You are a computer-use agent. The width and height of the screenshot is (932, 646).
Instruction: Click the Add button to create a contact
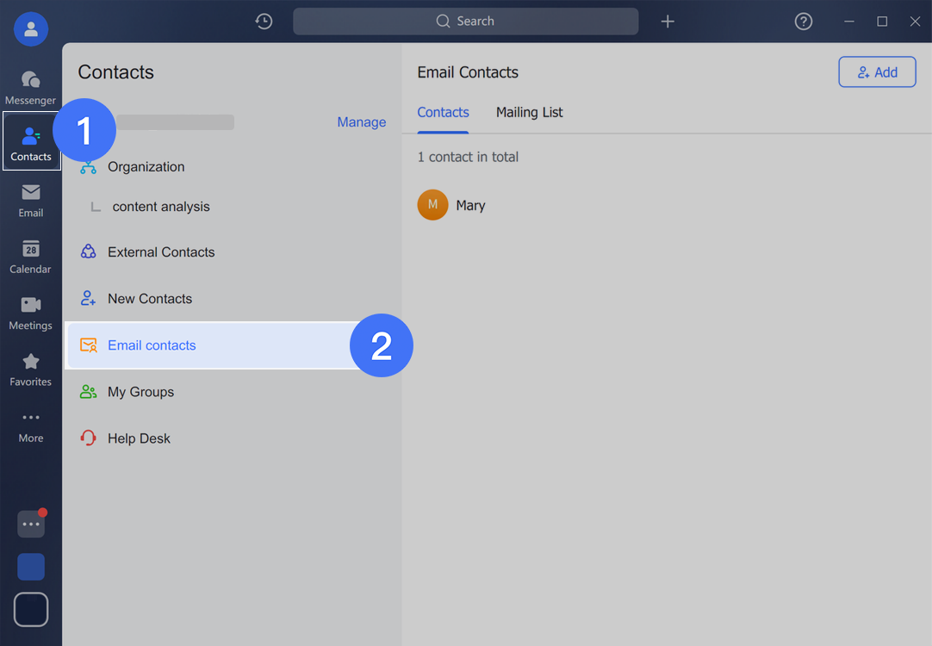pos(877,71)
